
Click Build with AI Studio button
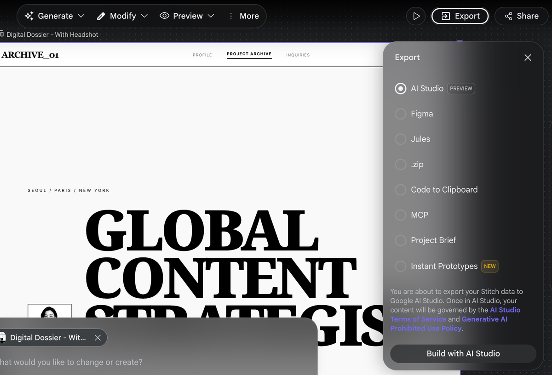[463, 354]
